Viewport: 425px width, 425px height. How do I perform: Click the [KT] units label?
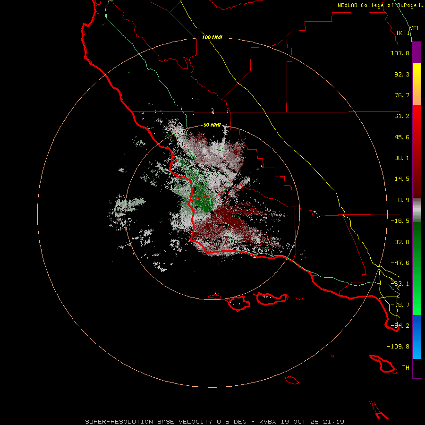(403, 33)
